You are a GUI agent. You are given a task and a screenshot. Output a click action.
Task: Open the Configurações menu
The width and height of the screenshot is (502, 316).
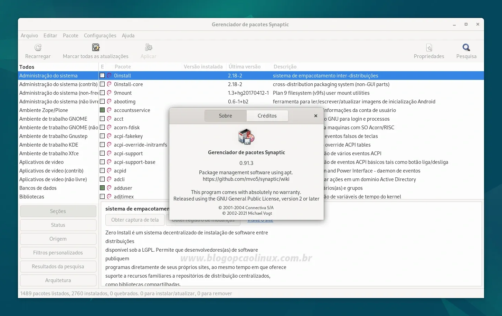click(100, 35)
